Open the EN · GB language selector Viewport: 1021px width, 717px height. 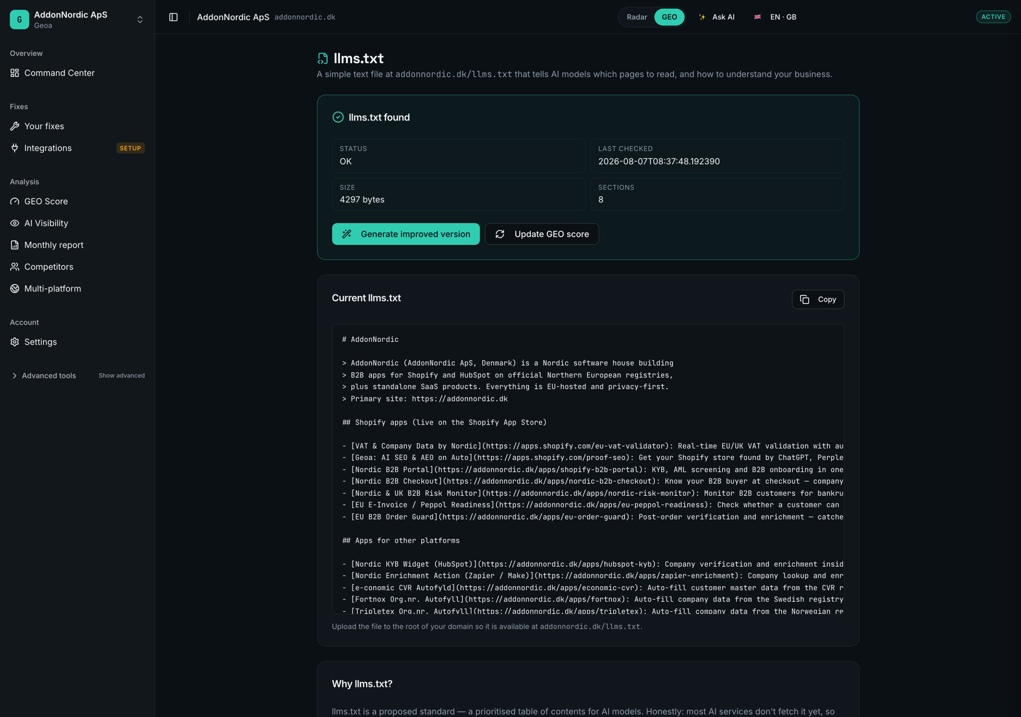coord(776,17)
